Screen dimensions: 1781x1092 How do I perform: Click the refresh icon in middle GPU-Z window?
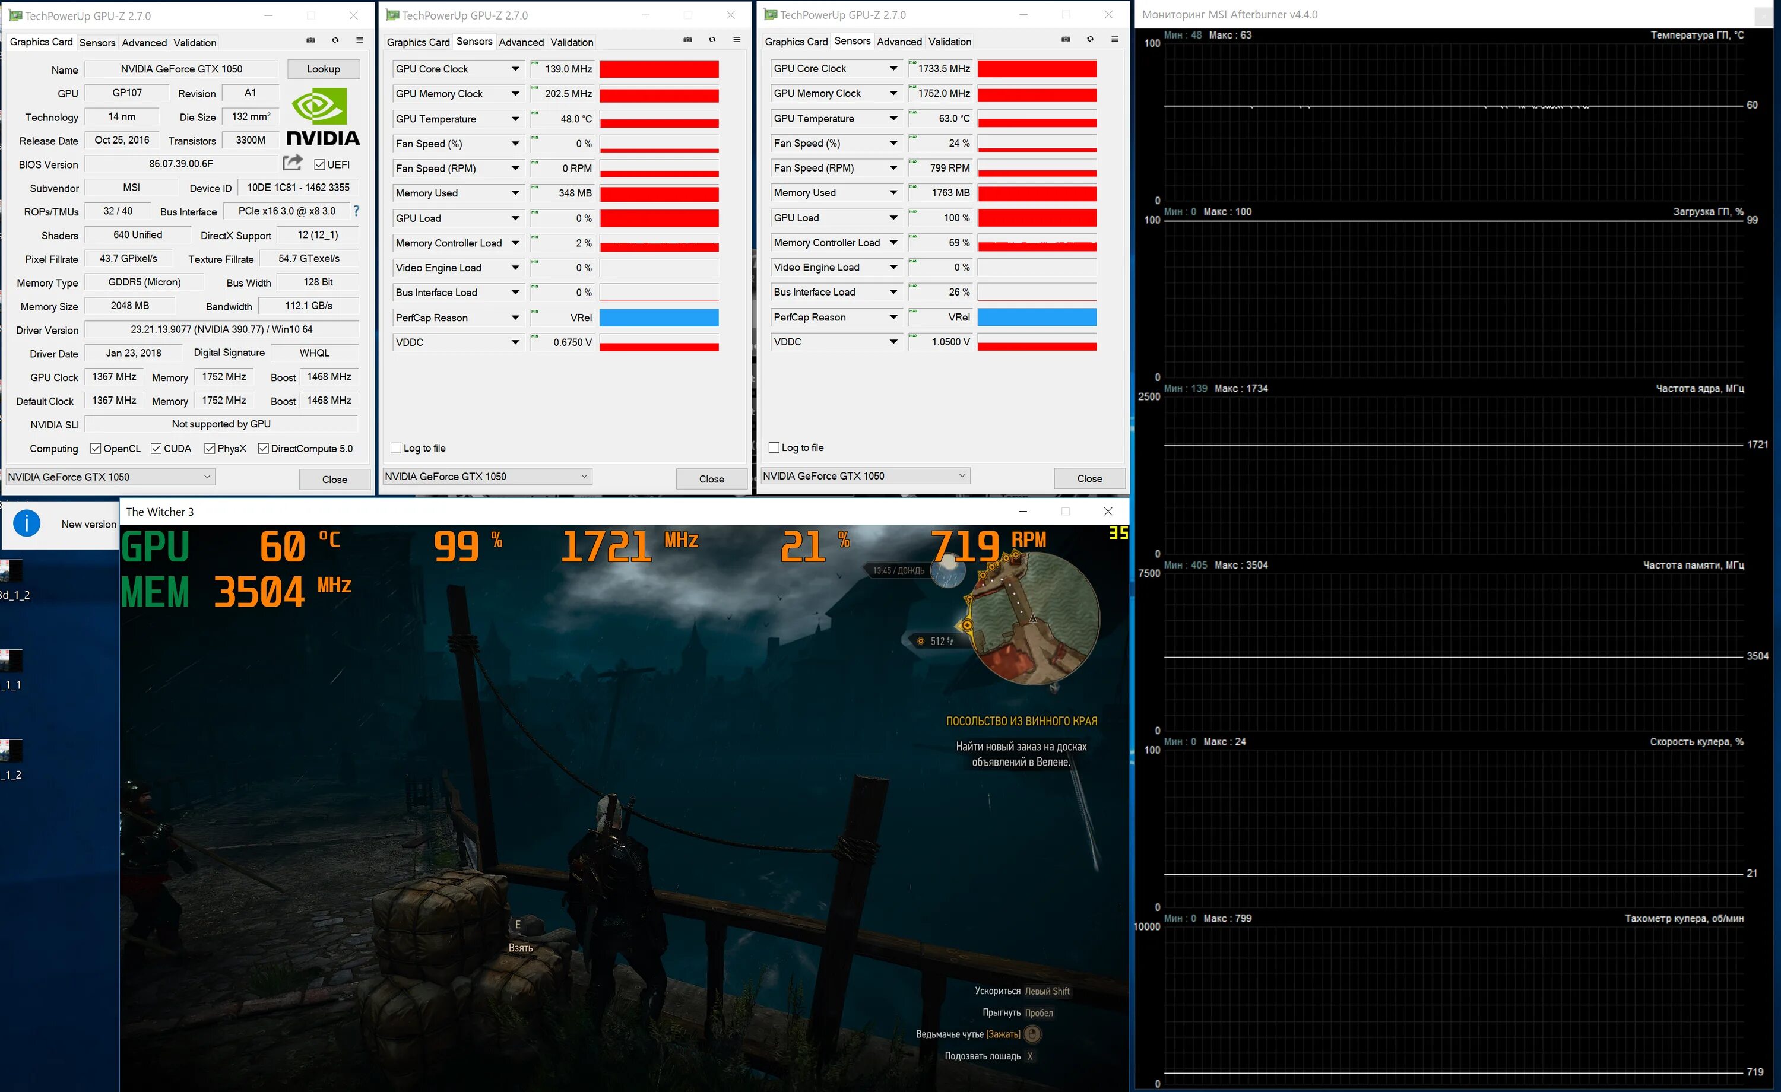coord(712,40)
